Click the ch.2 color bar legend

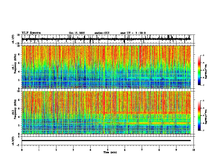pos(199,116)
